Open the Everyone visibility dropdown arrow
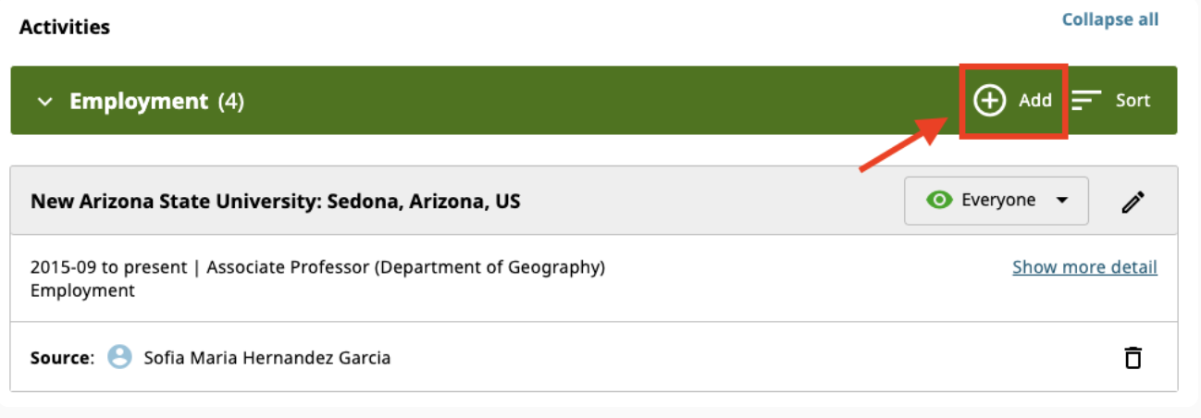Screen dimensions: 1201x418 (x=1062, y=201)
